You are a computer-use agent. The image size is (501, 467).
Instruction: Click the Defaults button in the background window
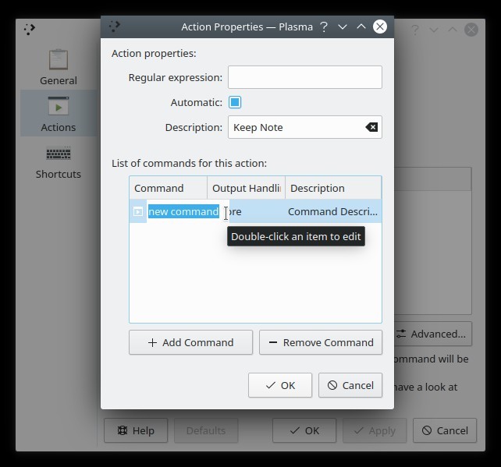pyautogui.click(x=206, y=430)
